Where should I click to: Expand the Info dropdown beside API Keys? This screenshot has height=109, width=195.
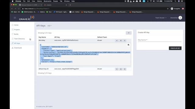[49, 26]
